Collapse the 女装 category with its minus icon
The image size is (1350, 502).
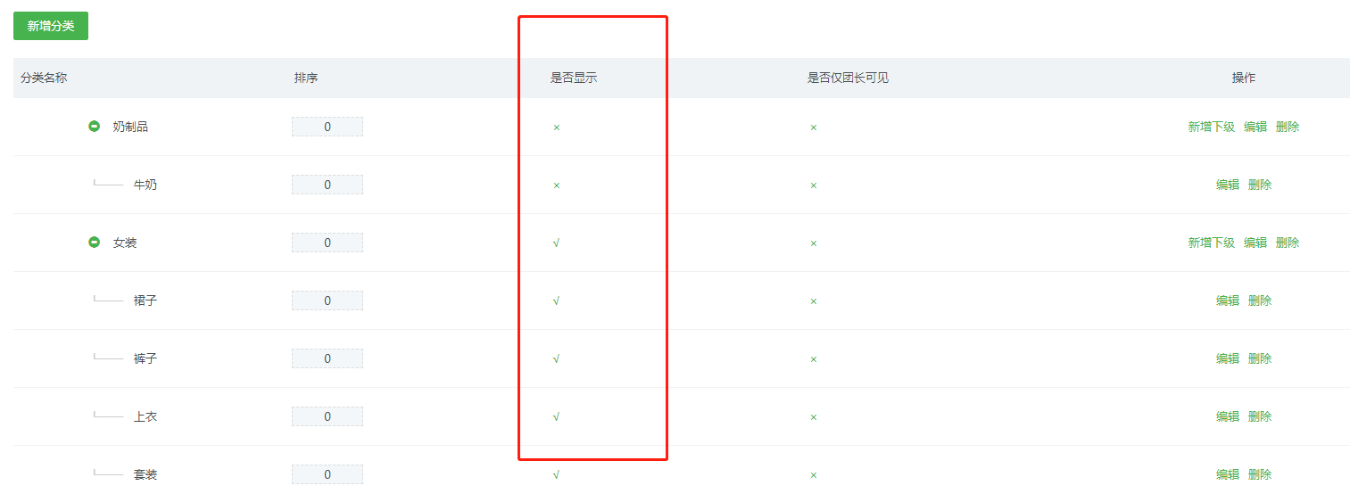click(x=94, y=243)
